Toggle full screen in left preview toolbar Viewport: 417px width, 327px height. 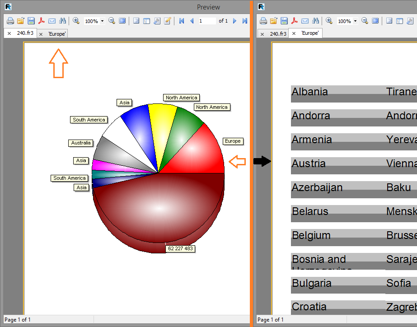click(122, 21)
